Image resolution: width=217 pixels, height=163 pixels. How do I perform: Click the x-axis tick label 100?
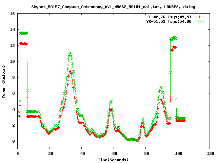click(179, 153)
